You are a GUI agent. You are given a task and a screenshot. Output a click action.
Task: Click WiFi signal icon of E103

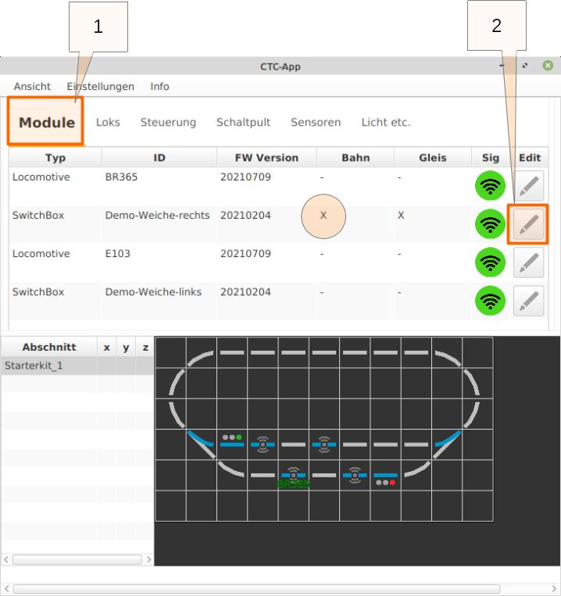click(491, 262)
